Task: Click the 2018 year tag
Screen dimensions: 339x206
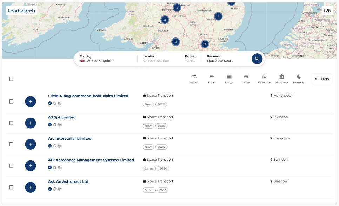Action: pos(163,190)
